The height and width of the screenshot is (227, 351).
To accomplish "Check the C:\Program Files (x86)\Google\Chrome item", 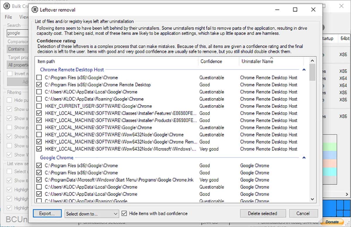I will [39, 78].
